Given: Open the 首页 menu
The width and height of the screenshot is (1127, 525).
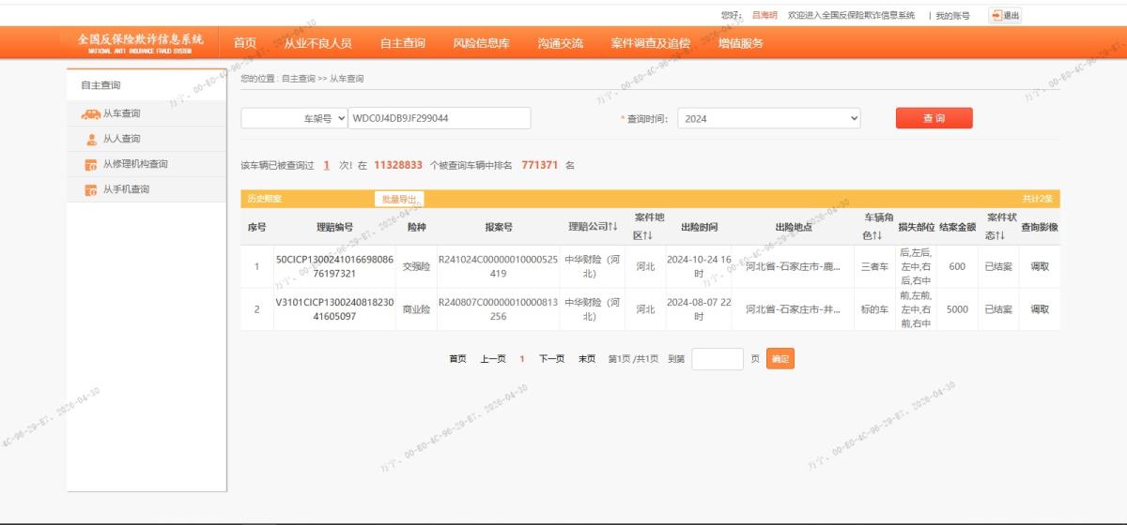Looking at the screenshot, I should [245, 43].
